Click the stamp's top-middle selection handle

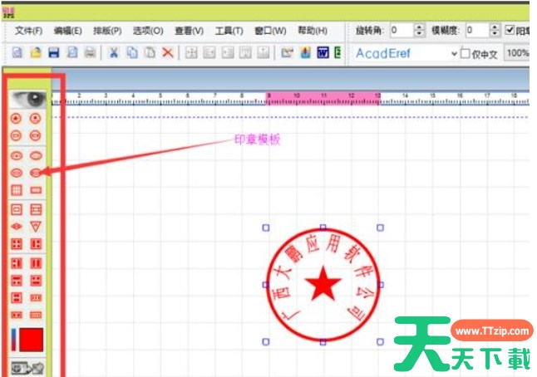point(323,228)
